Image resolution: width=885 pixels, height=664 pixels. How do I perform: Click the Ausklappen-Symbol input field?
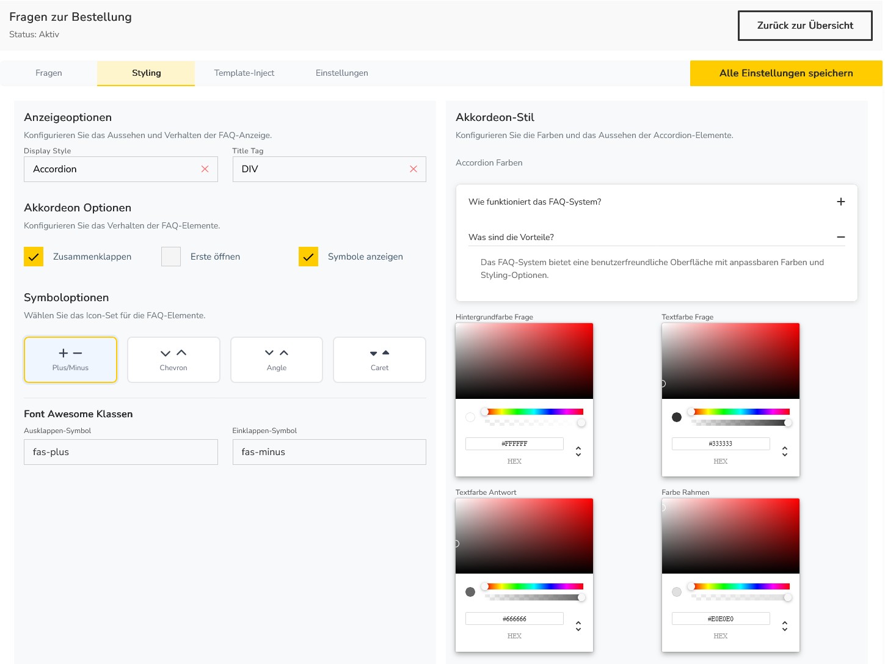[121, 452]
